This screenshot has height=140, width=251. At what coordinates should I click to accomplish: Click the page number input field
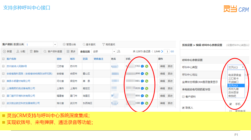pyautogui.click(x=167, y=51)
